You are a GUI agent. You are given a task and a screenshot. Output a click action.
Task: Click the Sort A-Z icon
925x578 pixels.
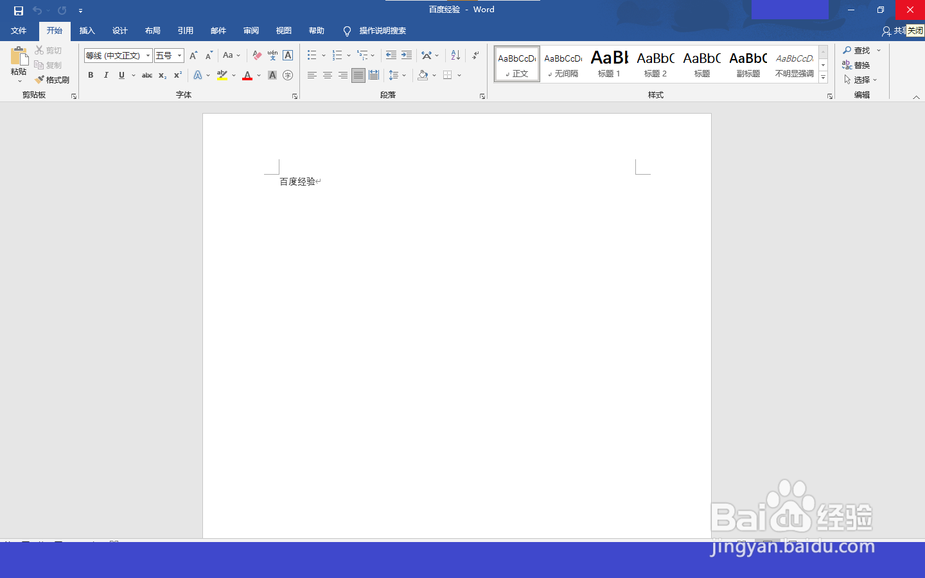455,55
